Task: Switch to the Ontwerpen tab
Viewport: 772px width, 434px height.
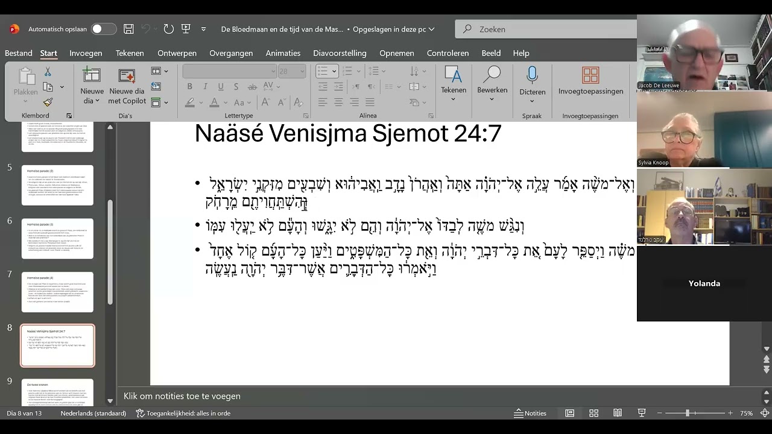Action: [177, 53]
